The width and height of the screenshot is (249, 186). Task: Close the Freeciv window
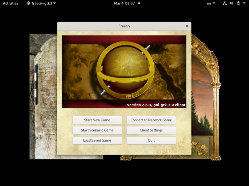click(187, 26)
